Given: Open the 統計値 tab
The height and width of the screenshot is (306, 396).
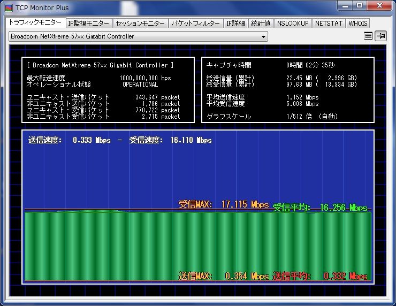Looking at the screenshot, I should coord(261,24).
